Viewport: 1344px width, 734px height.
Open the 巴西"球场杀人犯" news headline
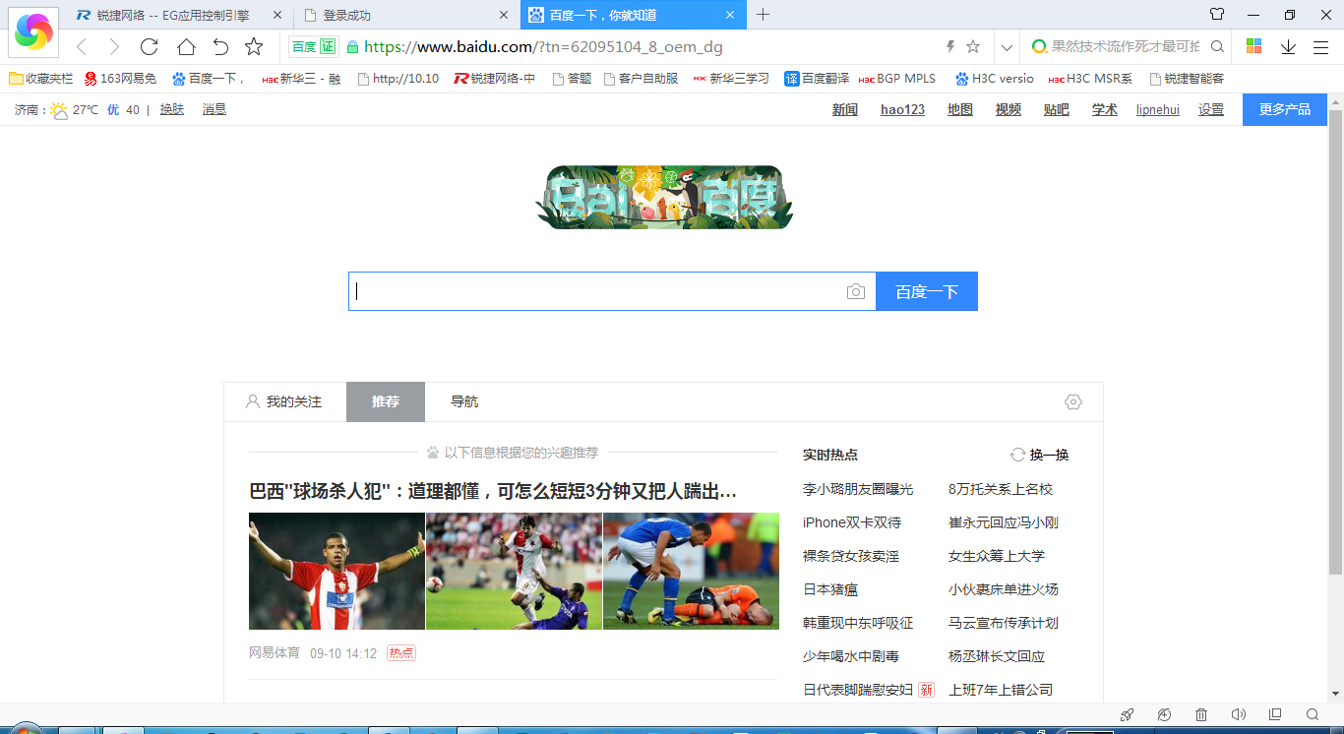click(493, 491)
